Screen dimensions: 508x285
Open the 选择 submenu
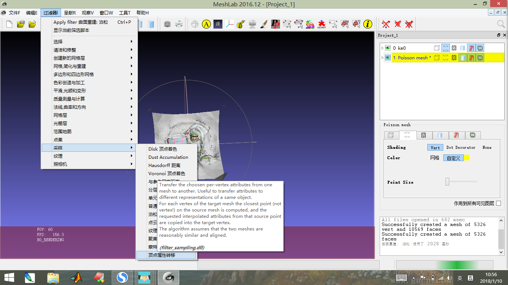pyautogui.click(x=89, y=42)
